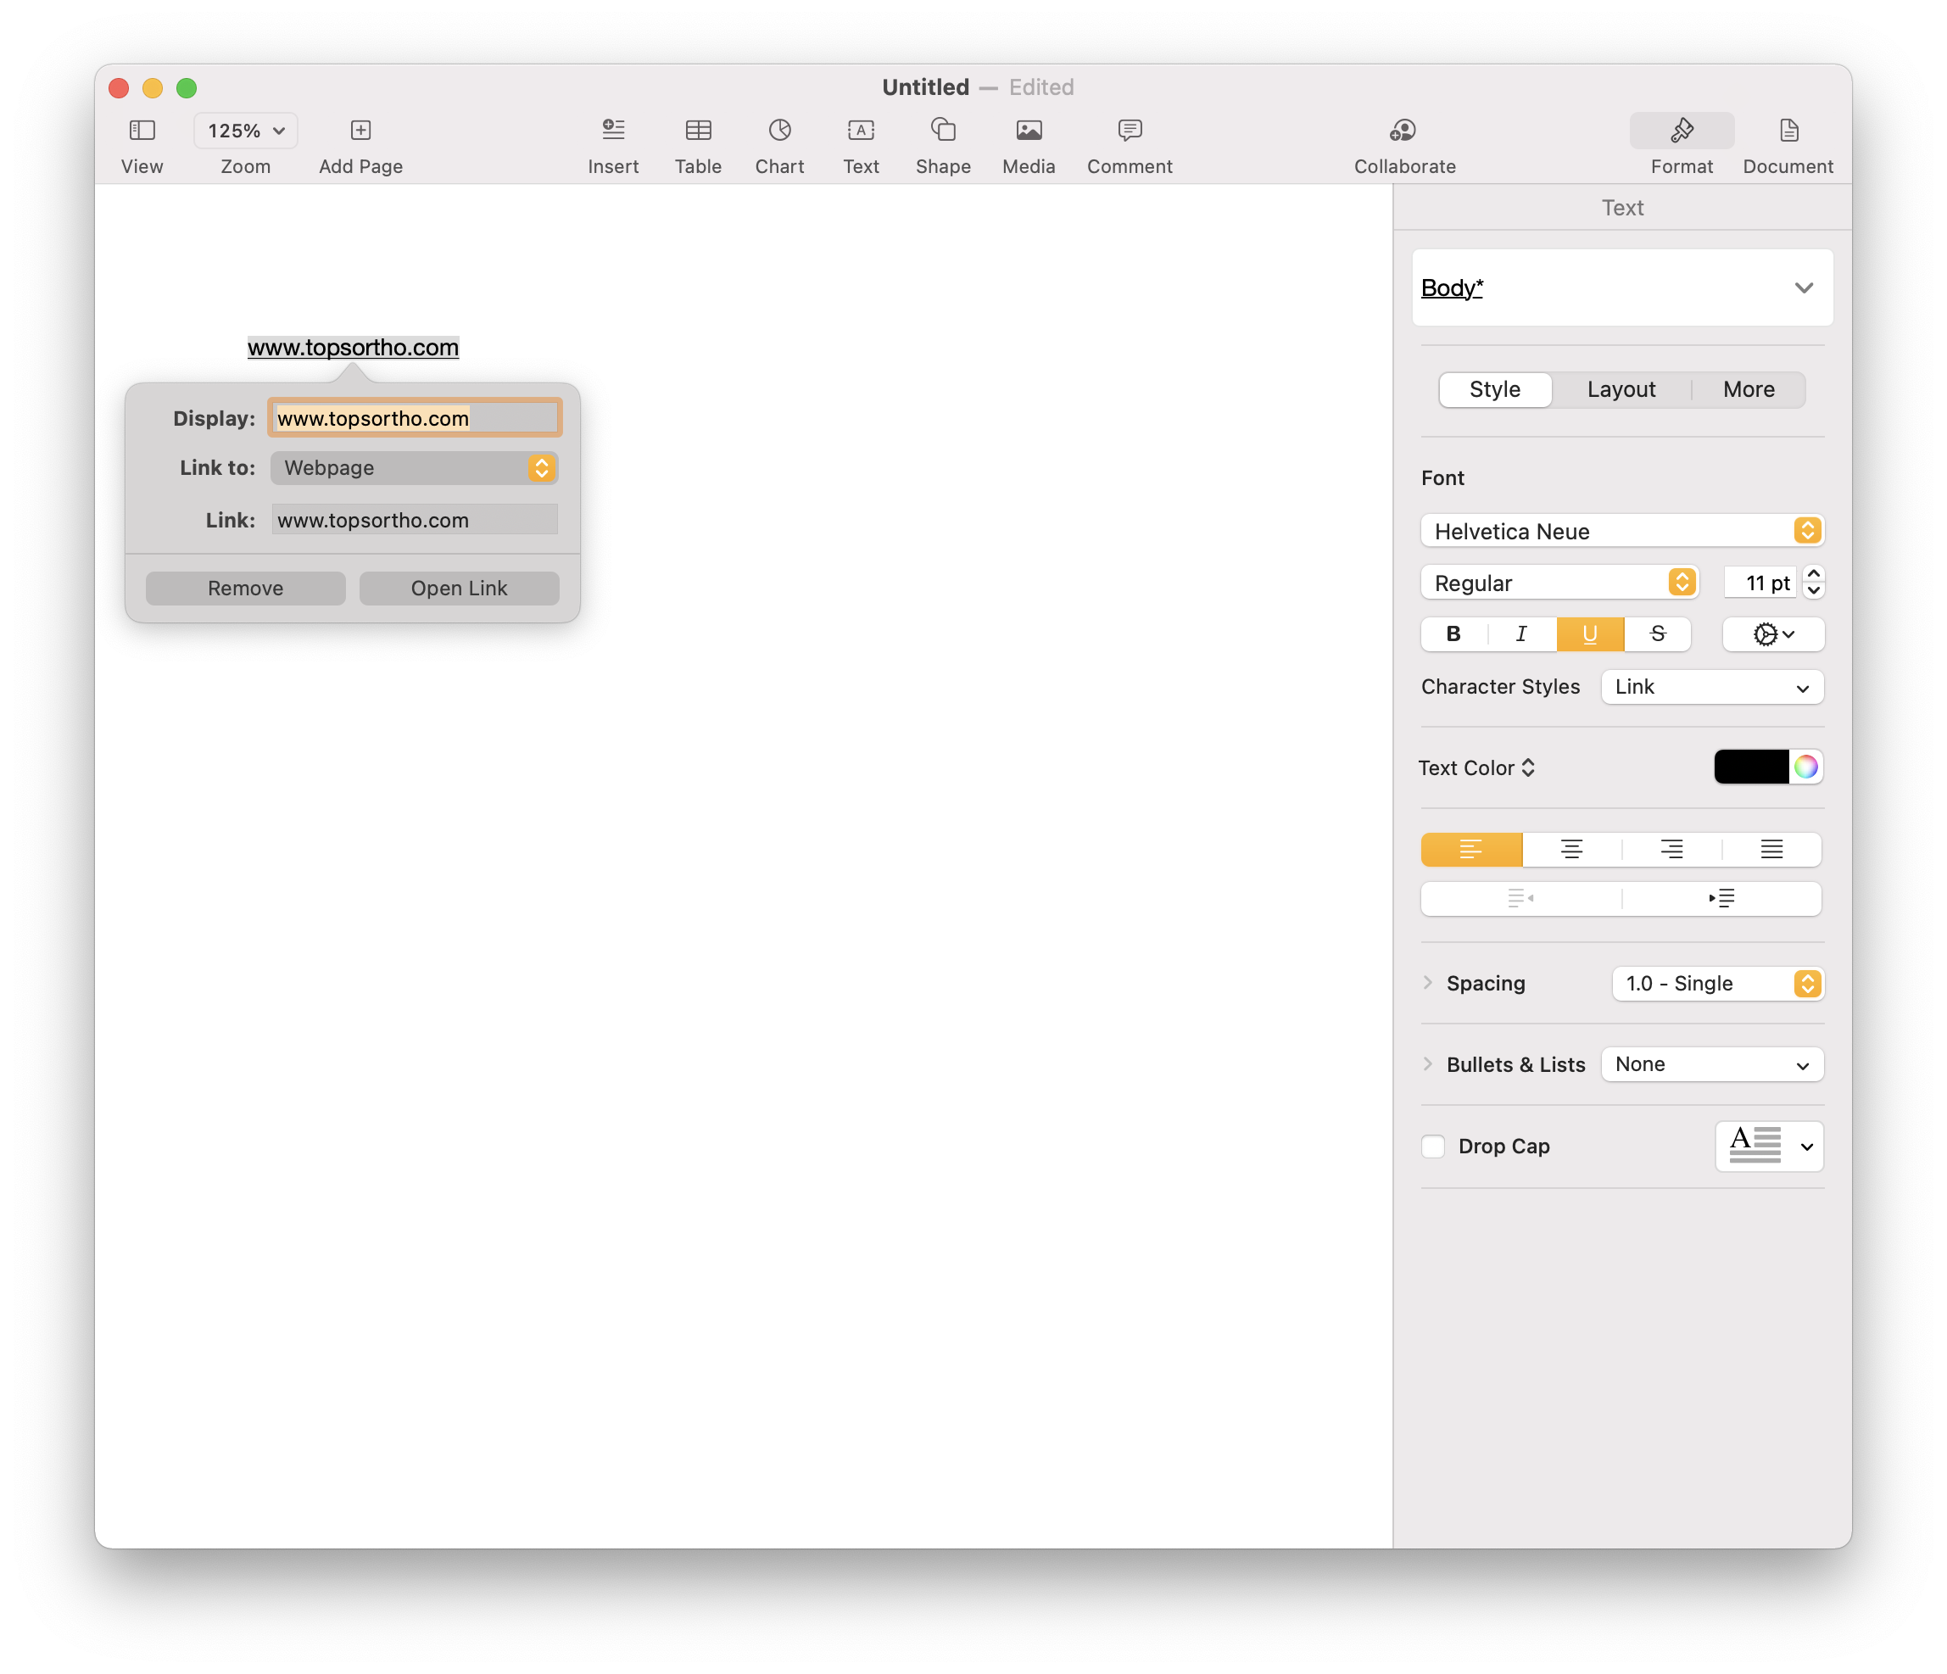The image size is (1947, 1674).
Task: Expand the Spacing section
Action: tap(1427, 983)
